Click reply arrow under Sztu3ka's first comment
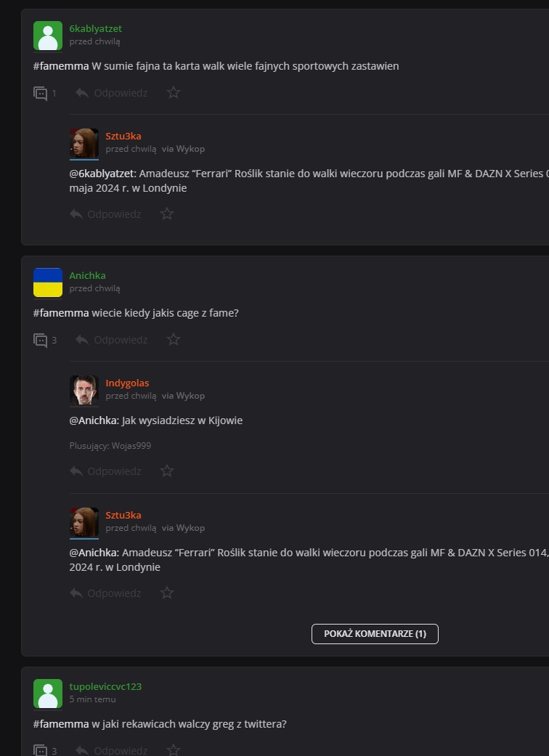 76,214
